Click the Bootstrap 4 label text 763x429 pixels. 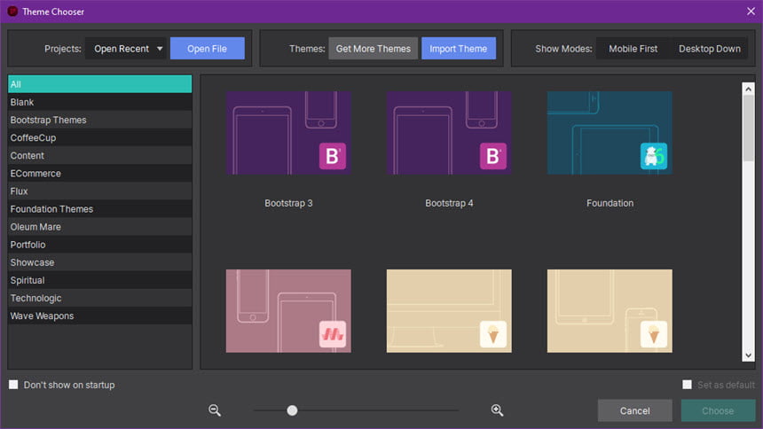click(x=449, y=203)
